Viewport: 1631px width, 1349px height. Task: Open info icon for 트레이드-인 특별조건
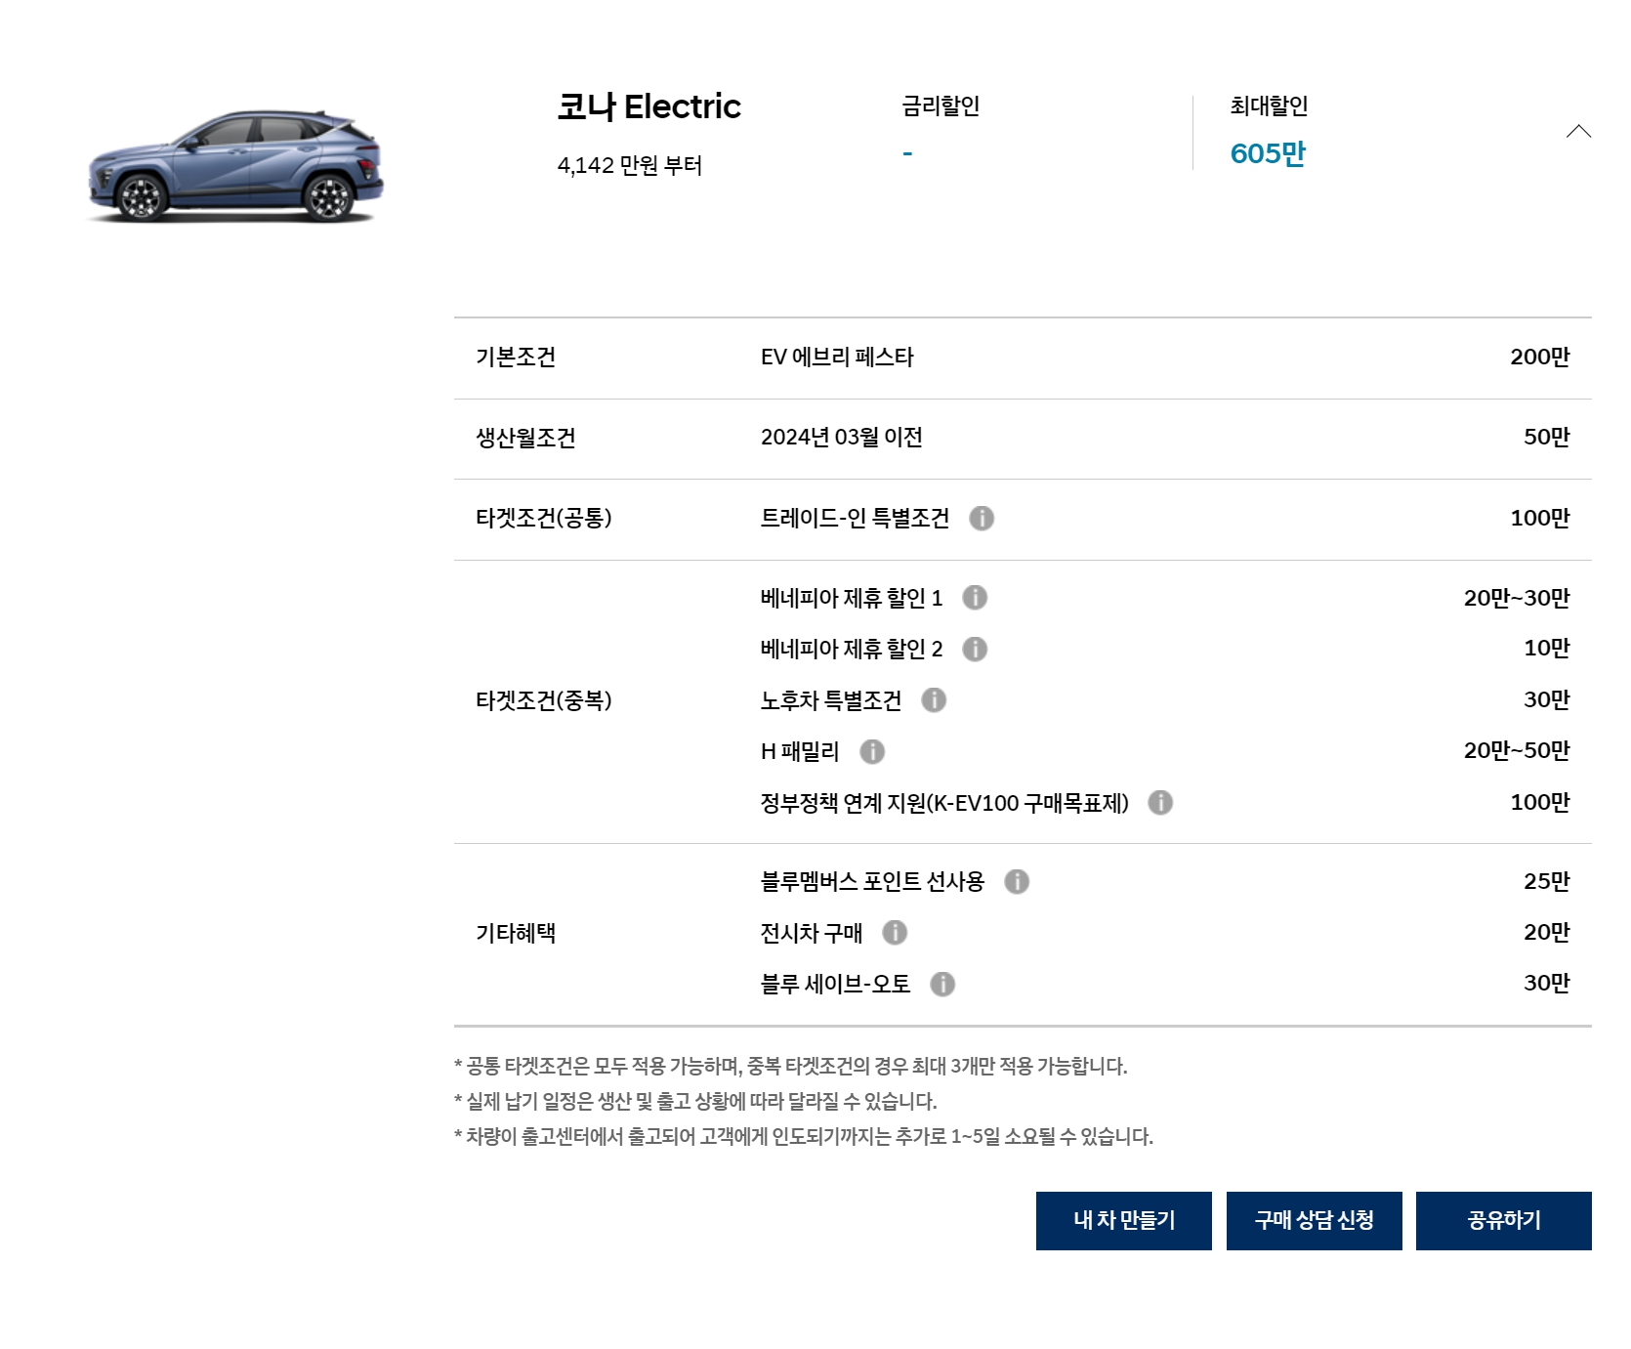tap(982, 518)
